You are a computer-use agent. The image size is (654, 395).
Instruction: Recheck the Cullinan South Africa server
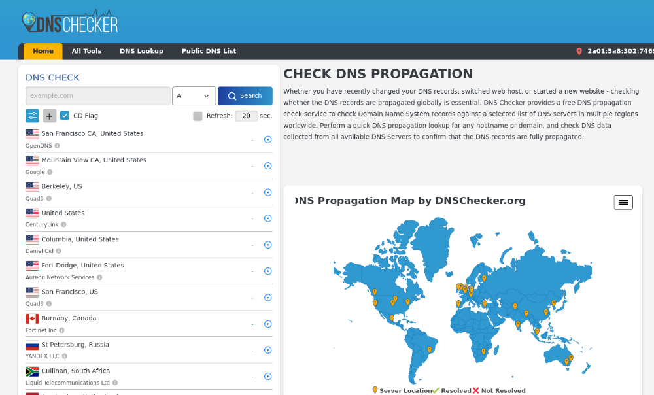(x=268, y=377)
